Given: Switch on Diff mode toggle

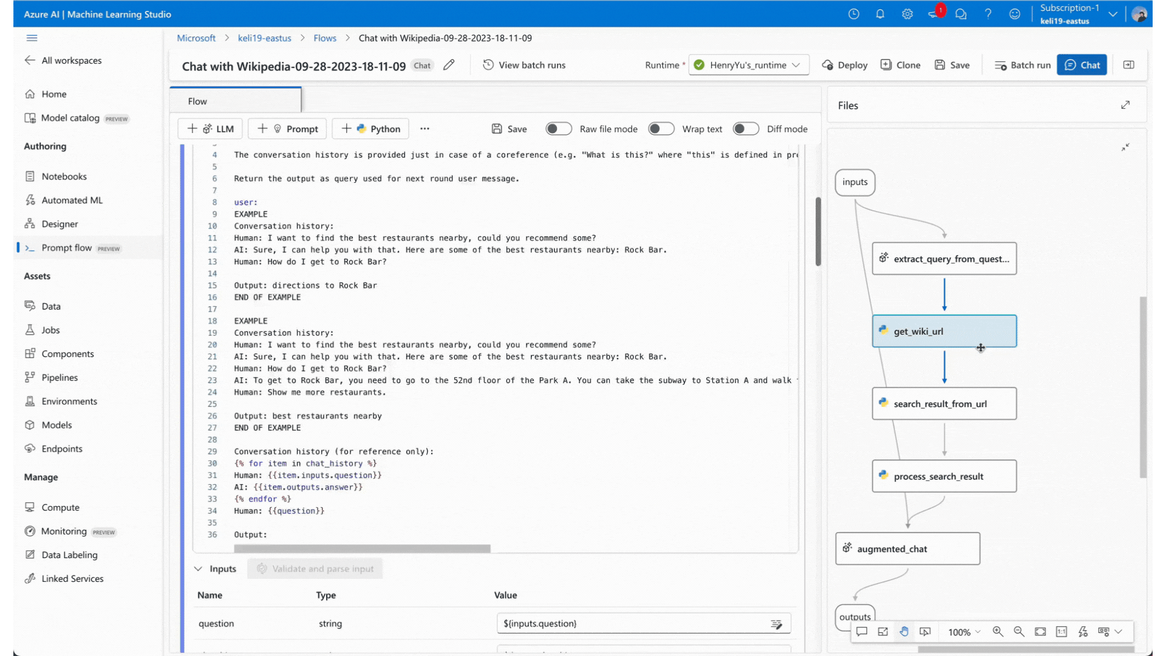Looking at the screenshot, I should pyautogui.click(x=745, y=129).
